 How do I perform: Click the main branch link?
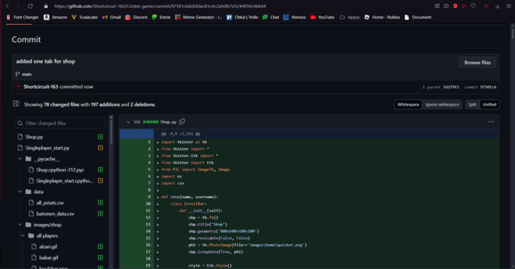click(x=26, y=74)
